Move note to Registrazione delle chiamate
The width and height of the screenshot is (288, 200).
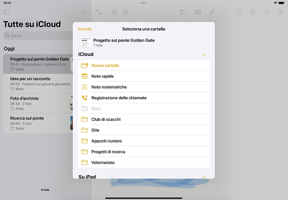tap(144, 98)
